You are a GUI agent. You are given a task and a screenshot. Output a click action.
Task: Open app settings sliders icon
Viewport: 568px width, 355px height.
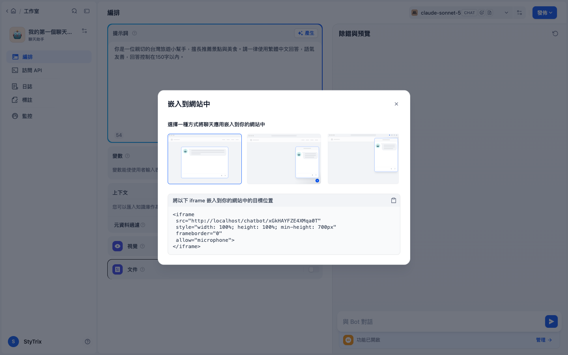(x=84, y=31)
